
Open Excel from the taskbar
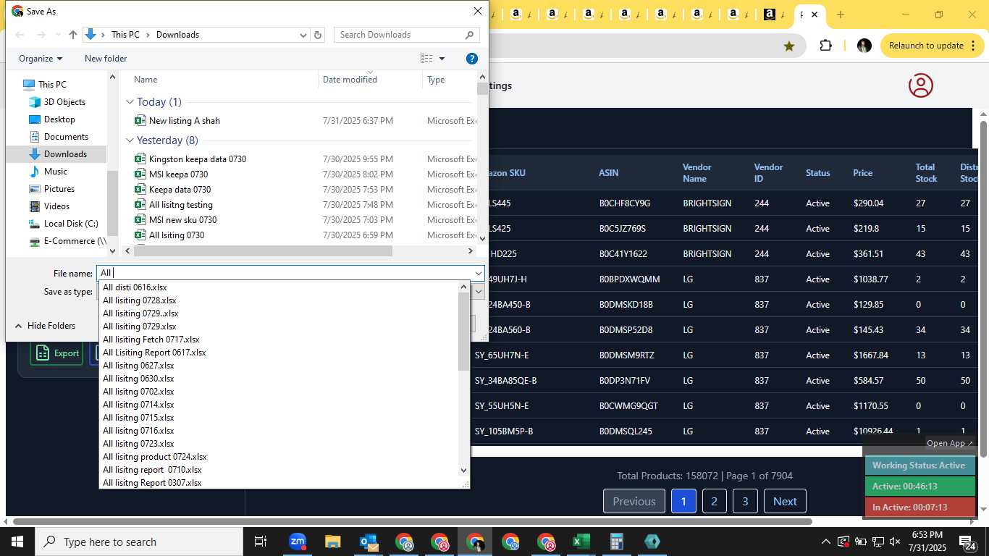pos(581,542)
